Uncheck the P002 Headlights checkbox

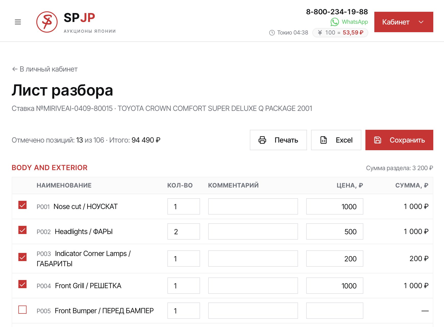[22, 230]
